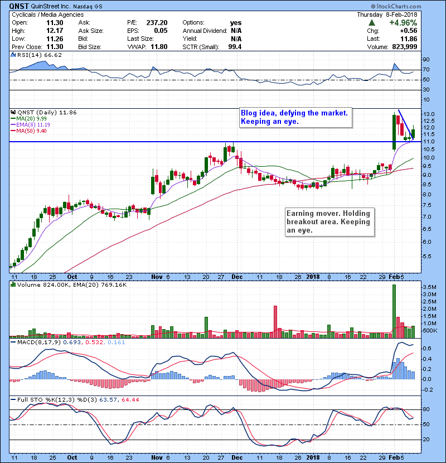Screen dimensions: 446x463
Task: Click the Bid Size: label
Action: tap(90, 47)
